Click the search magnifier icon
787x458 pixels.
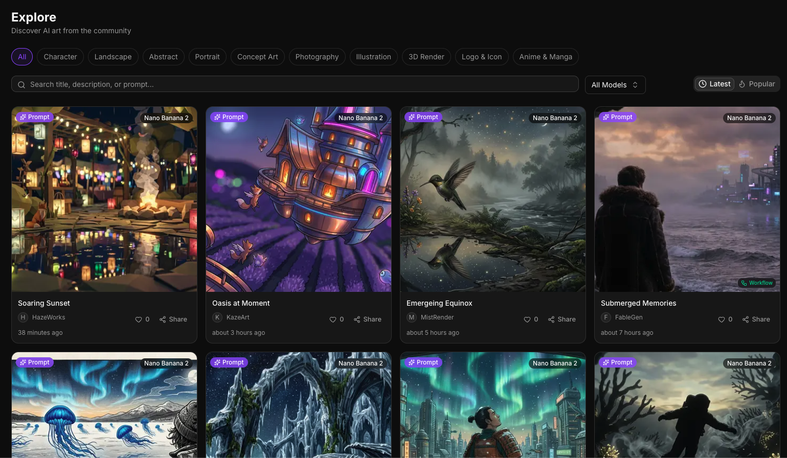21,85
